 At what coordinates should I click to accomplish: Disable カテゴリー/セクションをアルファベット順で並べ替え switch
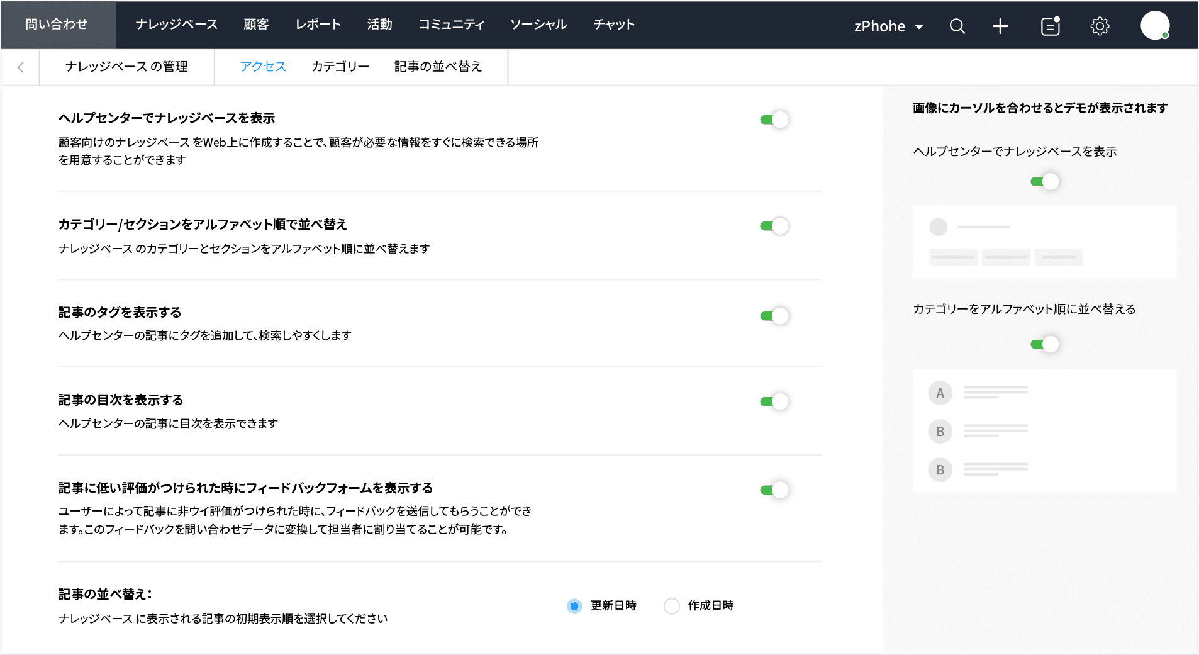pyautogui.click(x=774, y=226)
